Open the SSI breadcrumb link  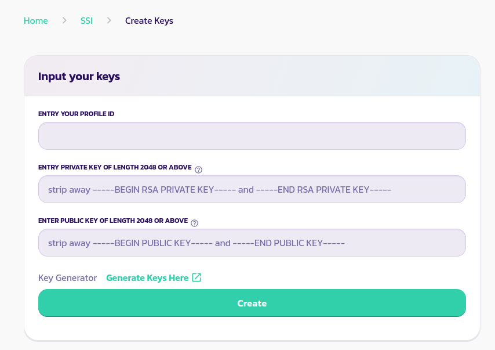point(86,21)
